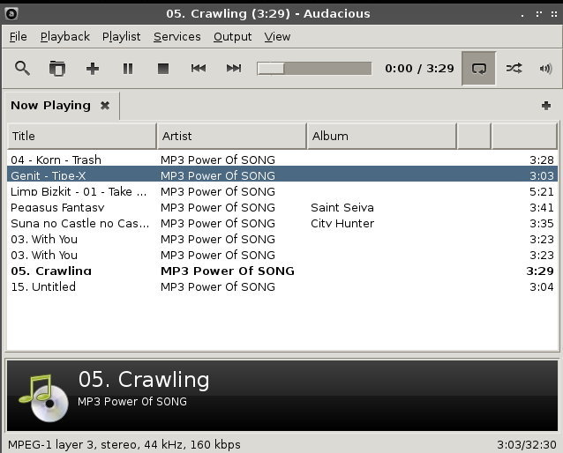Screen dimensions: 563x453
Task: Click the '05. Crawling' info panel title
Action: [144, 379]
